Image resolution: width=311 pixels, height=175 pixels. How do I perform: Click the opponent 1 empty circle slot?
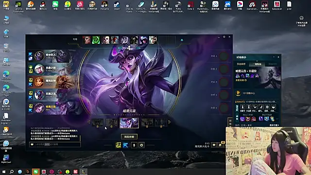pyautogui.click(x=224, y=56)
